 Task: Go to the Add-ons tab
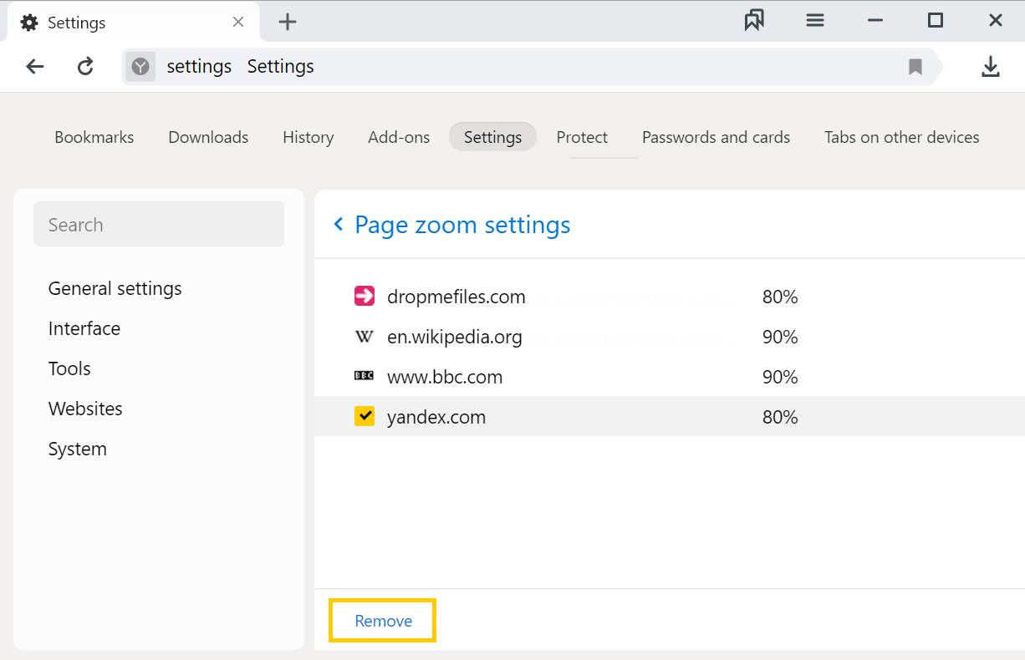pos(399,137)
